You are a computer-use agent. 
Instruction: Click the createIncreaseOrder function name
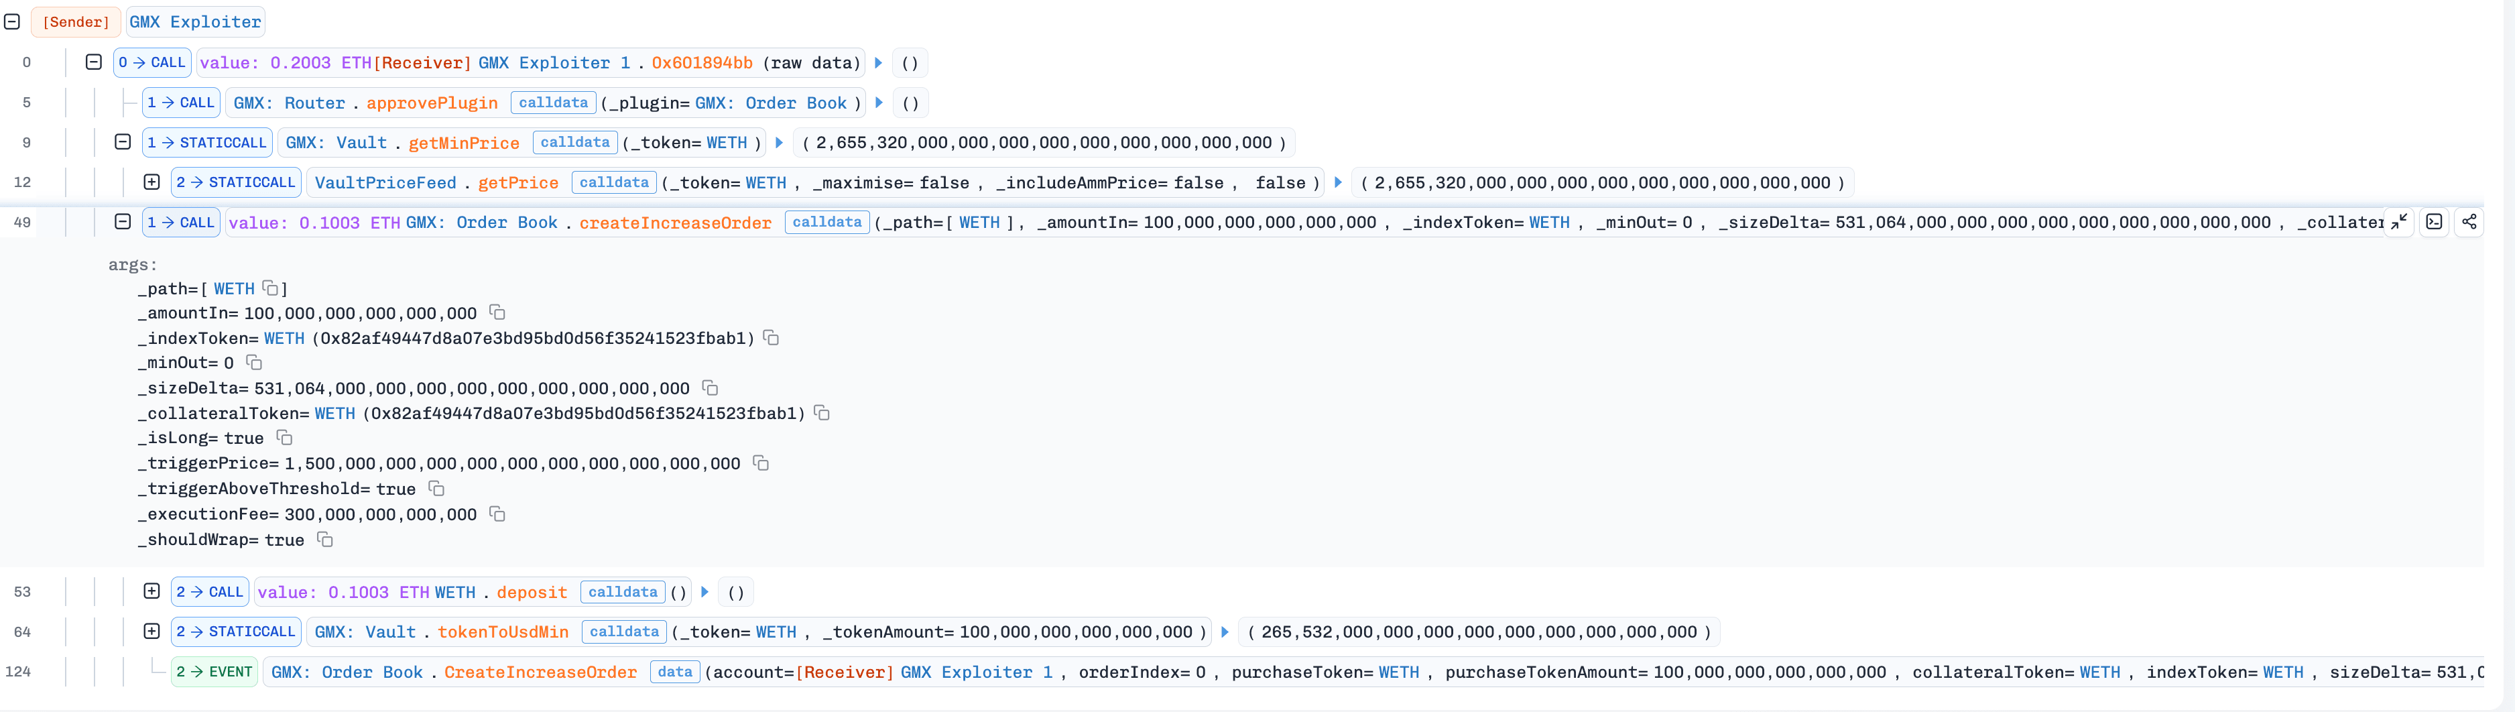(674, 223)
